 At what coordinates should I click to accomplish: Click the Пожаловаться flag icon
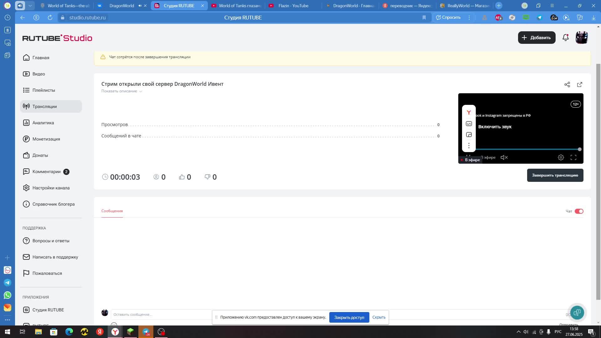pyautogui.click(x=26, y=273)
